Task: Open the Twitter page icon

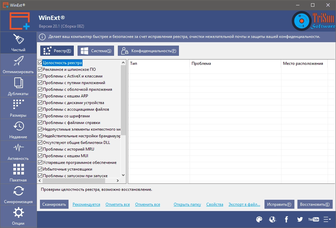Action: point(300,219)
